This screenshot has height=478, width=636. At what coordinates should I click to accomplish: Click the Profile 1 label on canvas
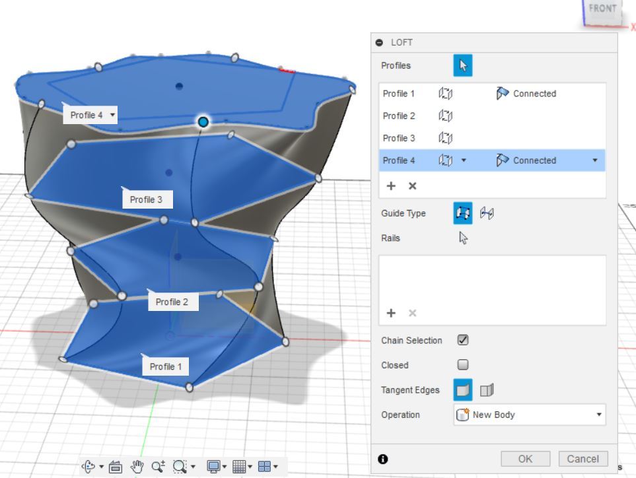166,366
